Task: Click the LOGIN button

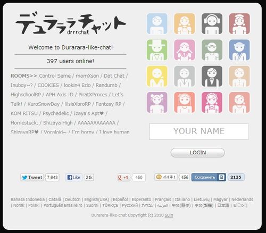Action: point(198,153)
